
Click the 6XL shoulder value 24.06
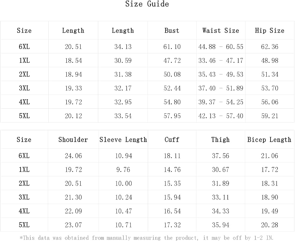point(73,156)
